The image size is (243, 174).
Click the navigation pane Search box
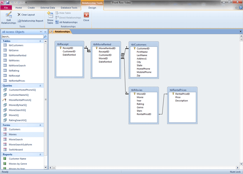coord(22,36)
